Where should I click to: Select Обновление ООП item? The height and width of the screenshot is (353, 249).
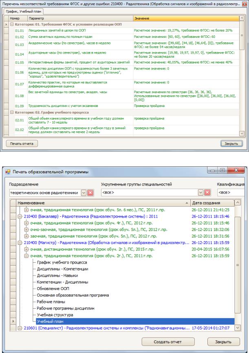pos(53,288)
